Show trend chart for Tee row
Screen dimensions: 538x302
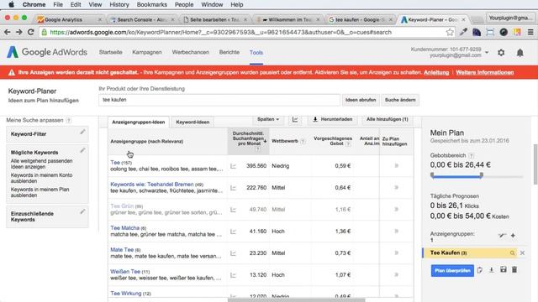[234, 166]
